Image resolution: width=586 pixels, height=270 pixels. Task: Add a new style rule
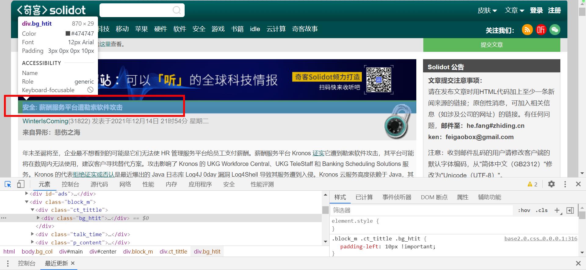(557, 210)
